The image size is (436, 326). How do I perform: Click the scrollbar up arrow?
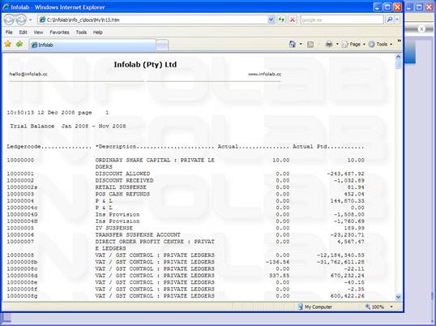point(398,57)
